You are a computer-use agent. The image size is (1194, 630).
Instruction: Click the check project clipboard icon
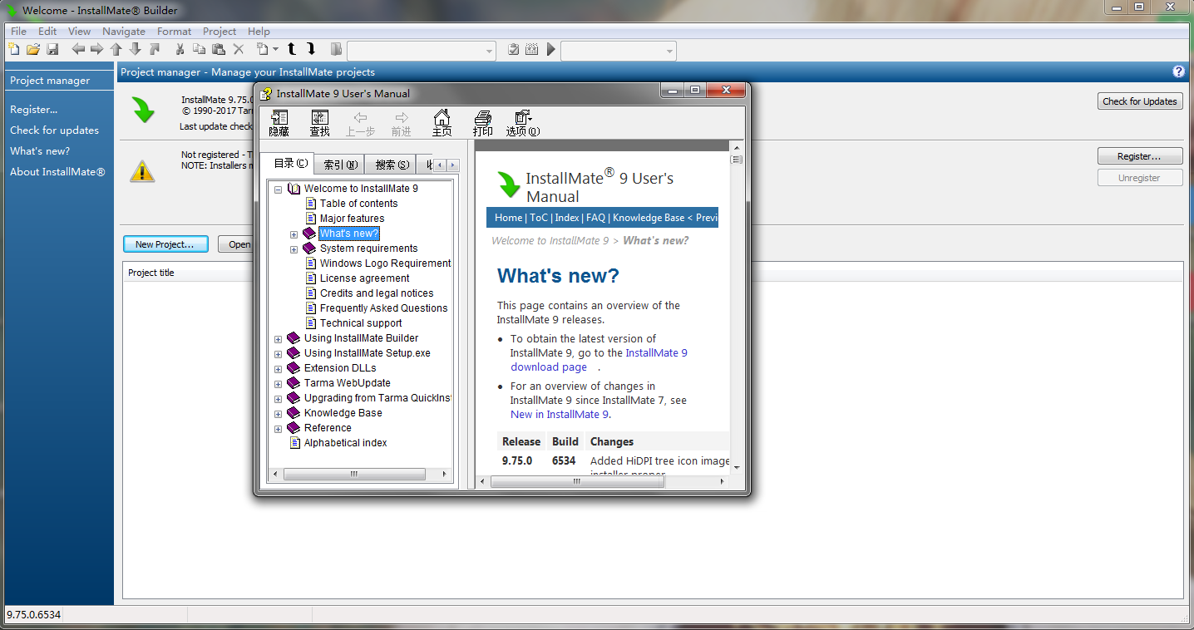[x=514, y=50]
